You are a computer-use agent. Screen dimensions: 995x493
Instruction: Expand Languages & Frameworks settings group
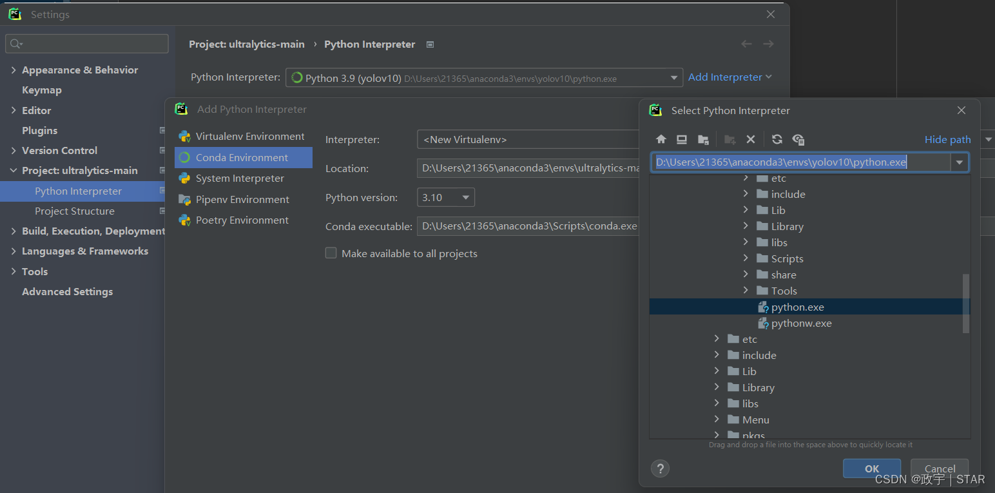click(14, 251)
